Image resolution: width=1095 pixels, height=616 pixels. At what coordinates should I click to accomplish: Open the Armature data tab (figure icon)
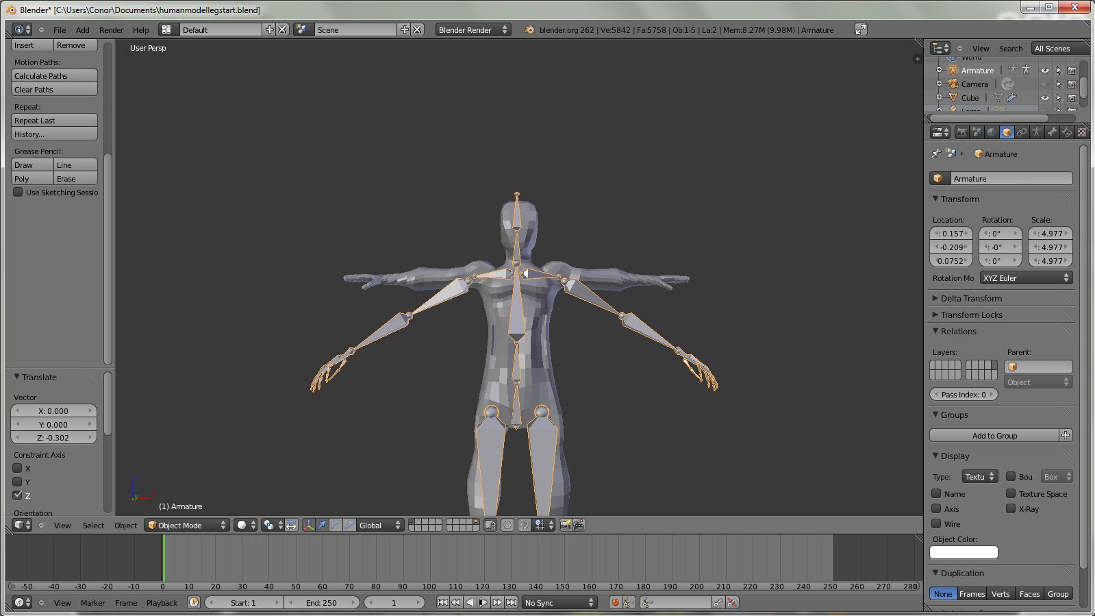tap(1037, 132)
